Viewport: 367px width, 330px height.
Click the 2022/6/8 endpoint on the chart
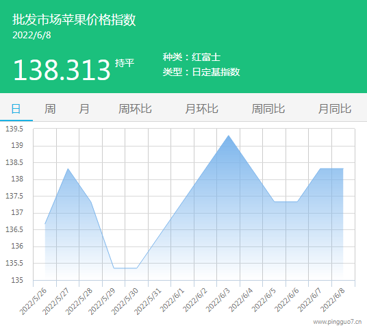tap(343, 168)
